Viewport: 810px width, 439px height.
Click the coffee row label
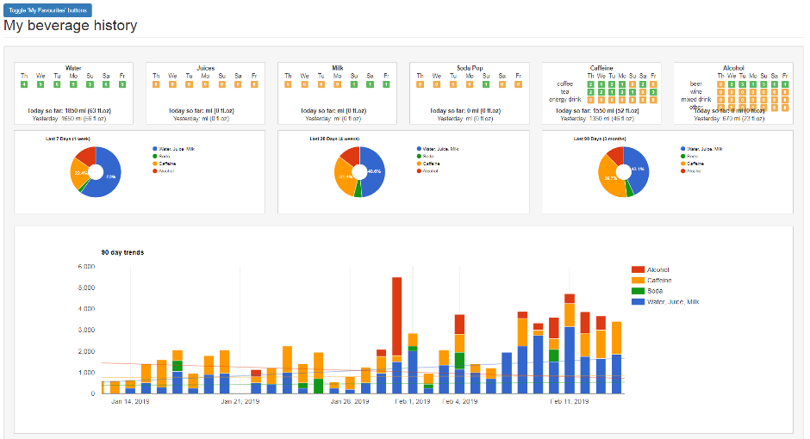[565, 83]
